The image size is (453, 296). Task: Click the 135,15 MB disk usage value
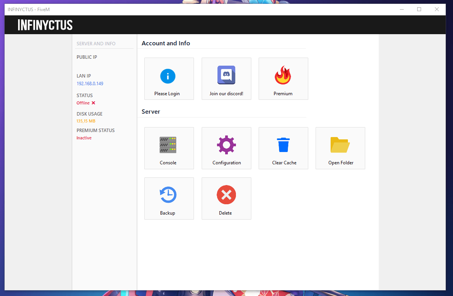click(86, 121)
